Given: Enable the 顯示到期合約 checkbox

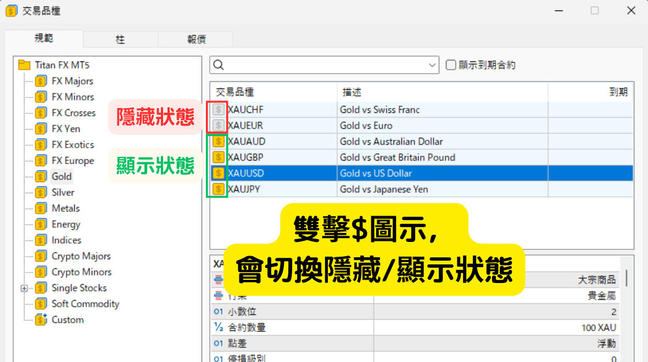Looking at the screenshot, I should (x=451, y=65).
